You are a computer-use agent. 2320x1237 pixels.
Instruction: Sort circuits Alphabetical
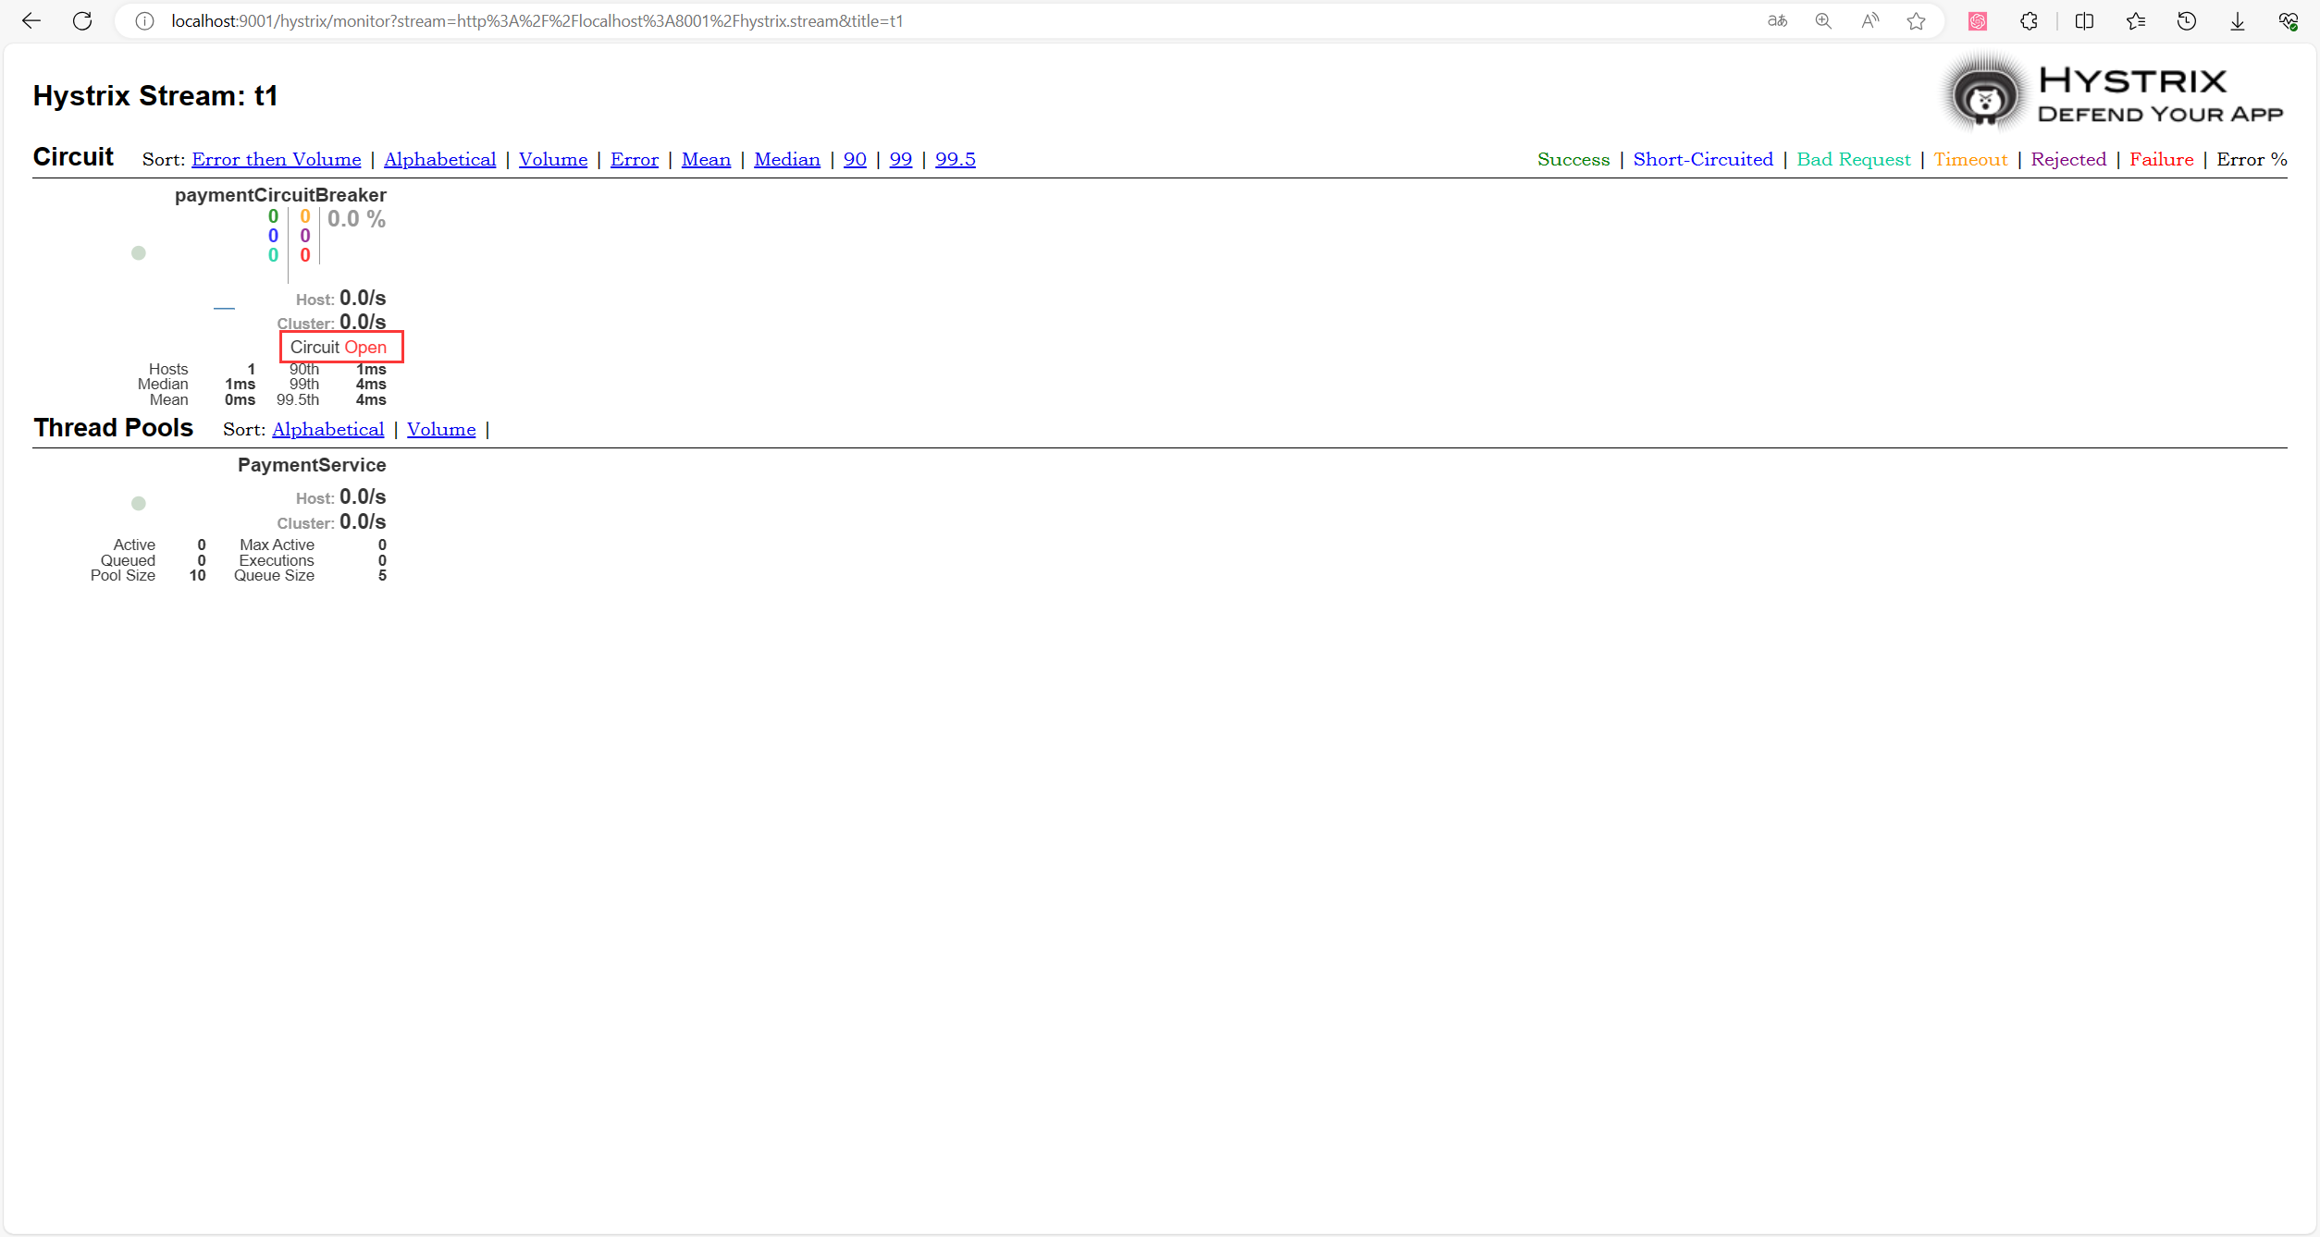[440, 159]
